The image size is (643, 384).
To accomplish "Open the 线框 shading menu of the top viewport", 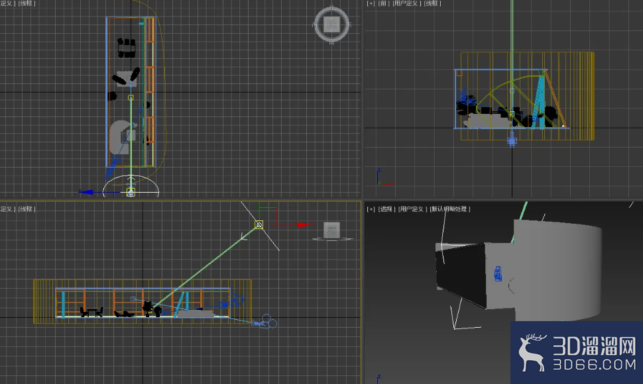I will coord(27,3).
